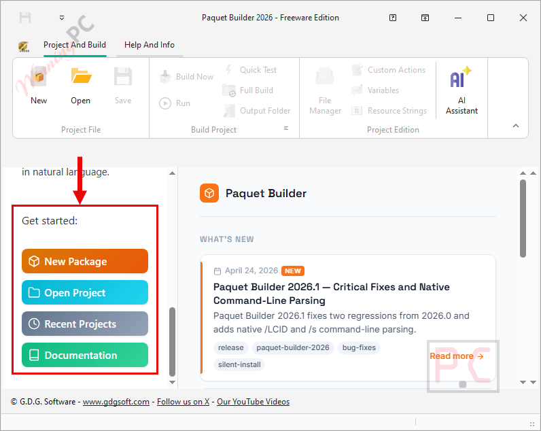Click the orange NEW badge
Screen dimensions: 541x431
[293, 271]
